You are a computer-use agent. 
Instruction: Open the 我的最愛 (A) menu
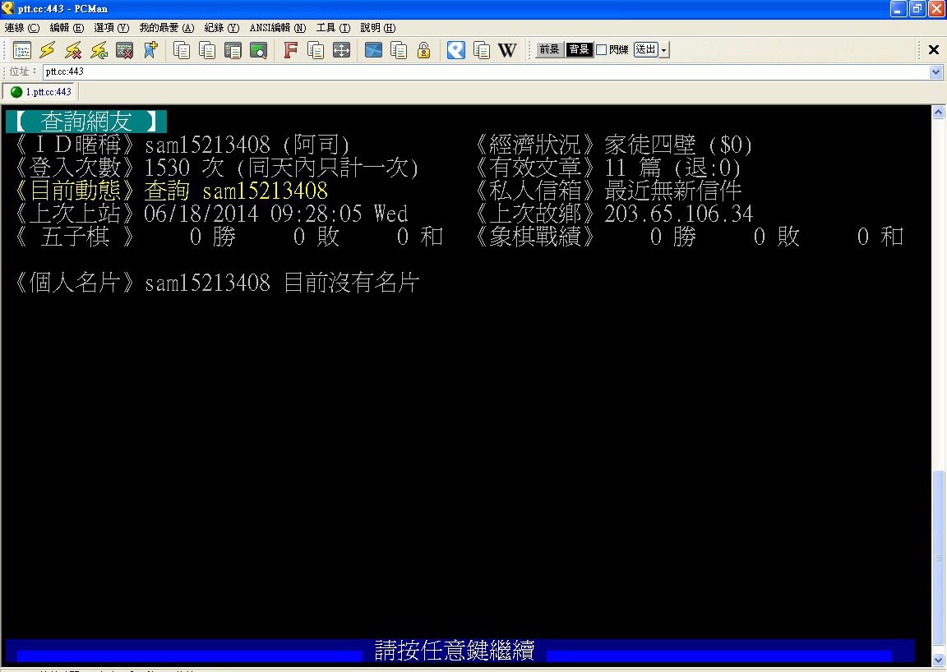pos(167,28)
